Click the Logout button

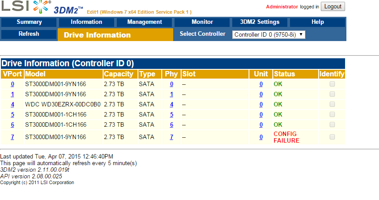333,7
